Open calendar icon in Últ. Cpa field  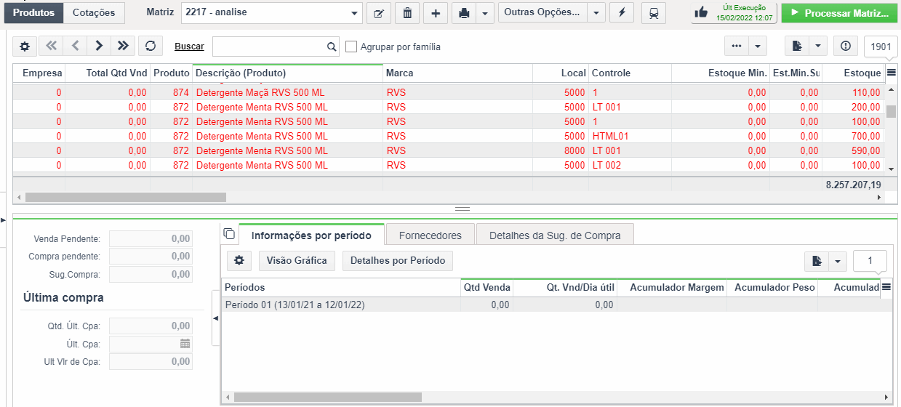pos(185,344)
